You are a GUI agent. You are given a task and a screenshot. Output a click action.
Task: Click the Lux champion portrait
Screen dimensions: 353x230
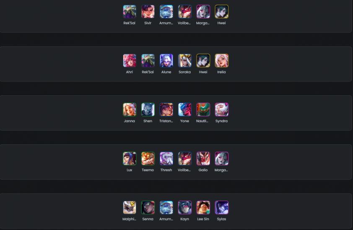coord(130,159)
